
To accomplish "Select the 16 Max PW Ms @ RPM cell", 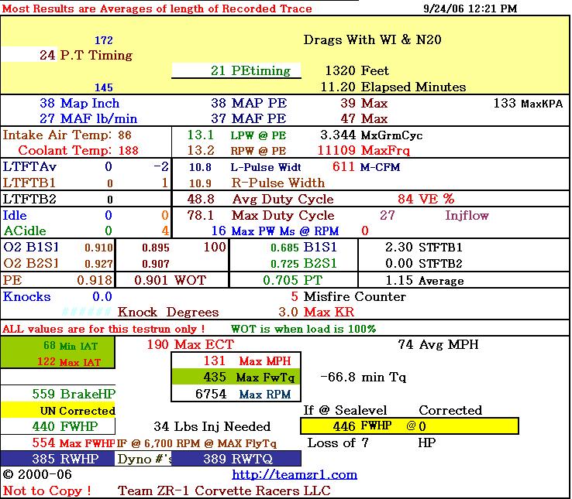I will pyautogui.click(x=275, y=231).
